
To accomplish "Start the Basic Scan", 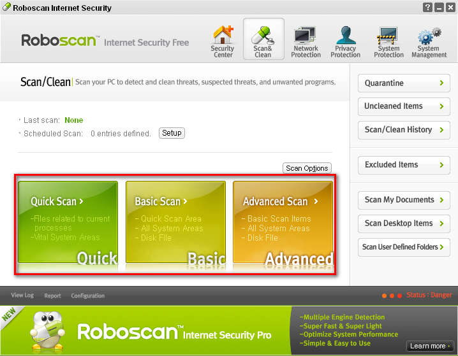I will coord(175,222).
